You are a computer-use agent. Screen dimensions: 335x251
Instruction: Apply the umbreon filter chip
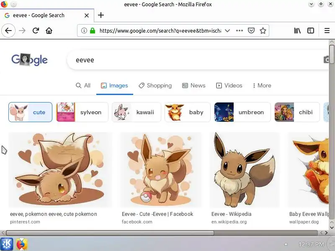coord(242,112)
